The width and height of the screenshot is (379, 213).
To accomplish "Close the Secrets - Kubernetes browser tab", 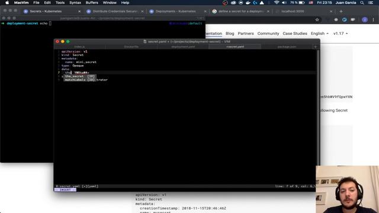I will coord(79,11).
